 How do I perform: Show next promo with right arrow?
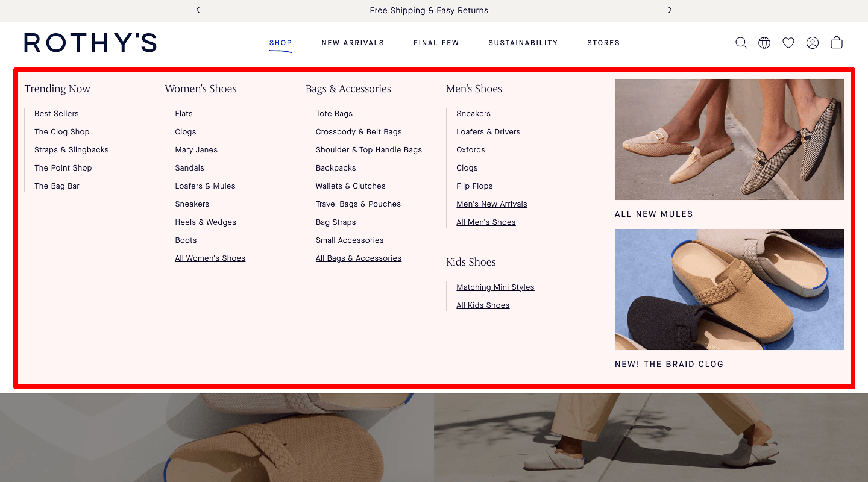click(670, 10)
